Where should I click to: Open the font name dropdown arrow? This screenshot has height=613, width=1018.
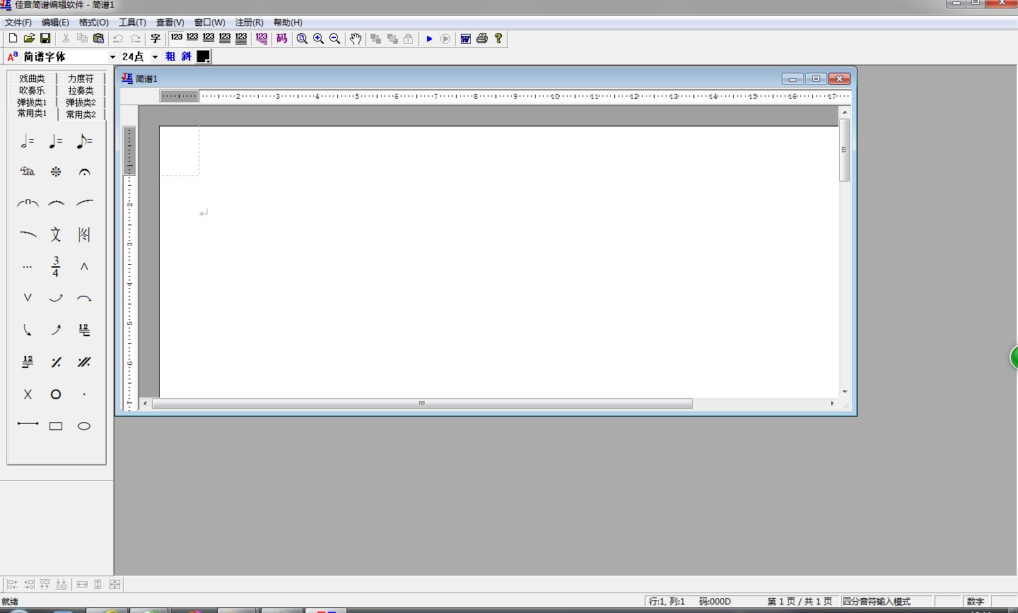(112, 57)
